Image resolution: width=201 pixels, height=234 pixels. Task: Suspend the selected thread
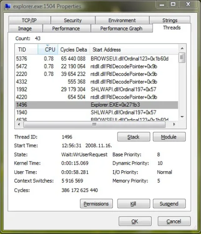pos(169,204)
